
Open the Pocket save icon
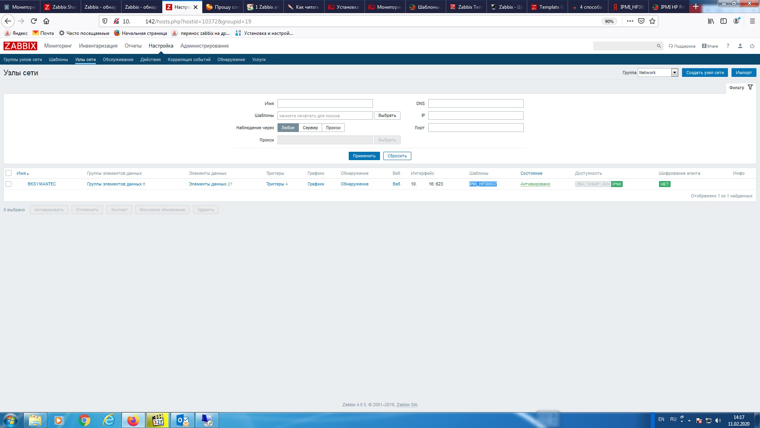point(641,21)
